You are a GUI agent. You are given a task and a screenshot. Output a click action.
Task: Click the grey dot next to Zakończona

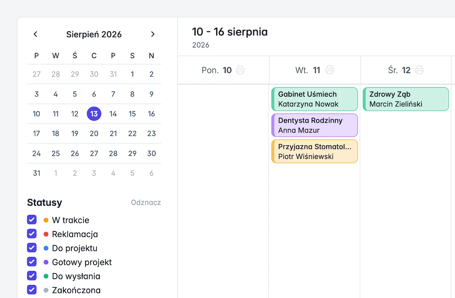[46, 290]
